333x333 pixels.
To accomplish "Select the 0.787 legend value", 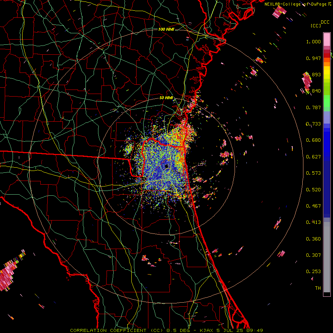I will click(313, 107).
